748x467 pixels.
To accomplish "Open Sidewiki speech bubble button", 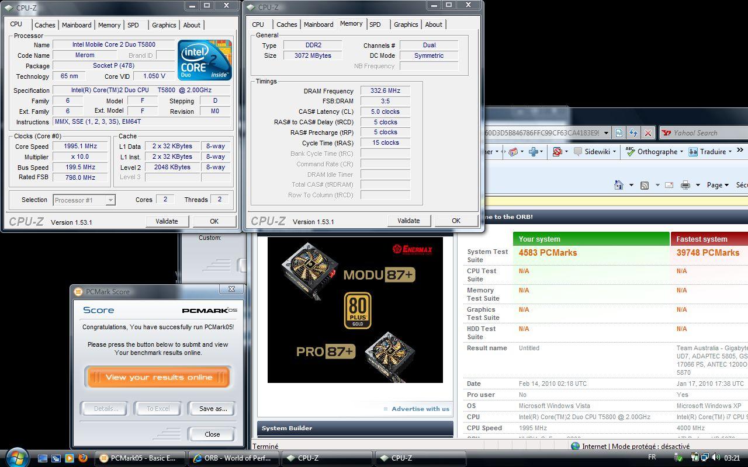I will click(x=578, y=152).
